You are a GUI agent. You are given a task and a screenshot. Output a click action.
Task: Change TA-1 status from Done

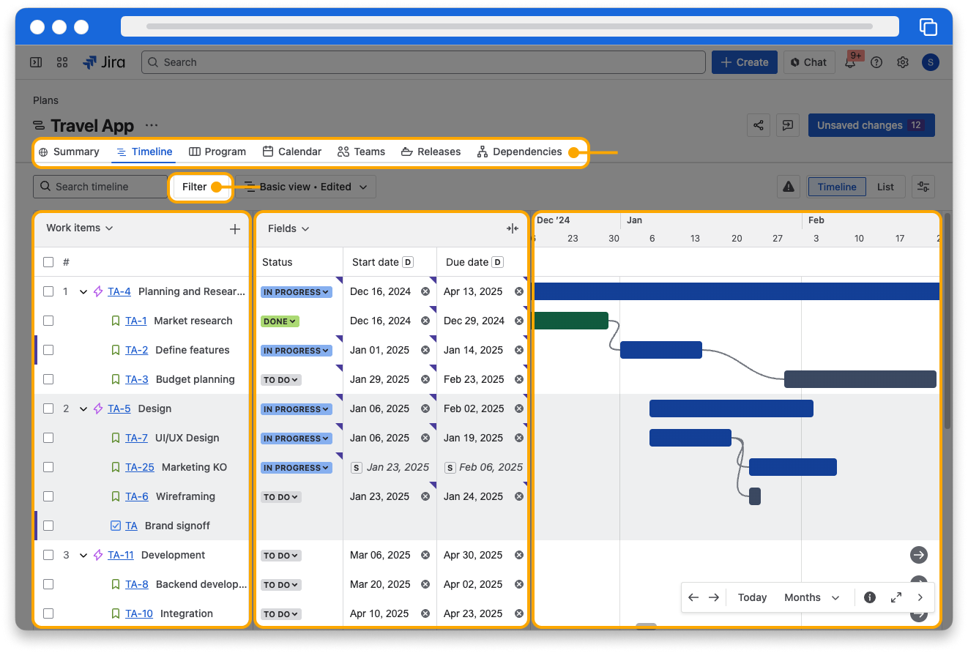[x=280, y=321]
